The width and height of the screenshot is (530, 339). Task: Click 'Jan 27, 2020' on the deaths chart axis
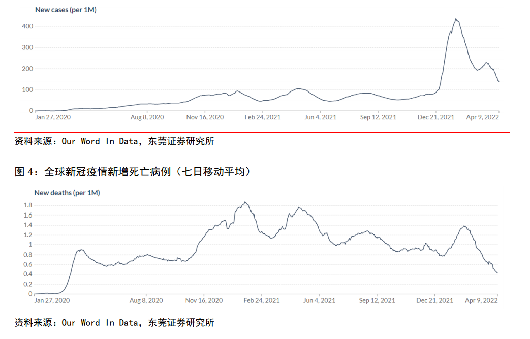click(x=52, y=300)
